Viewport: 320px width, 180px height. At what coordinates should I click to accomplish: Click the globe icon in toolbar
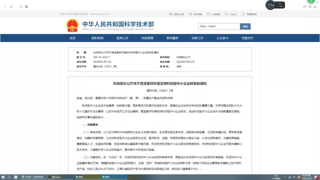(x=26, y=7)
